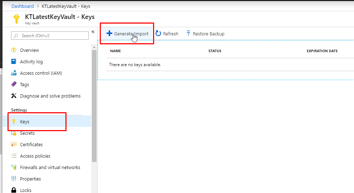
Task: Click the Dashboard breadcrumb link
Action: point(23,6)
